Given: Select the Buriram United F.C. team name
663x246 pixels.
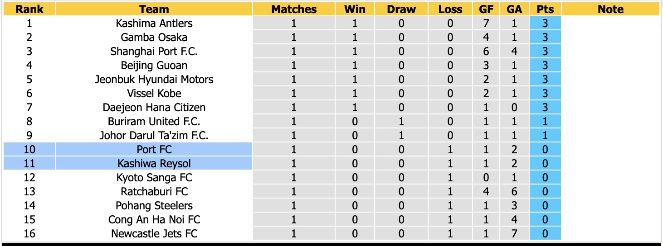Looking at the screenshot, I should point(154,122).
